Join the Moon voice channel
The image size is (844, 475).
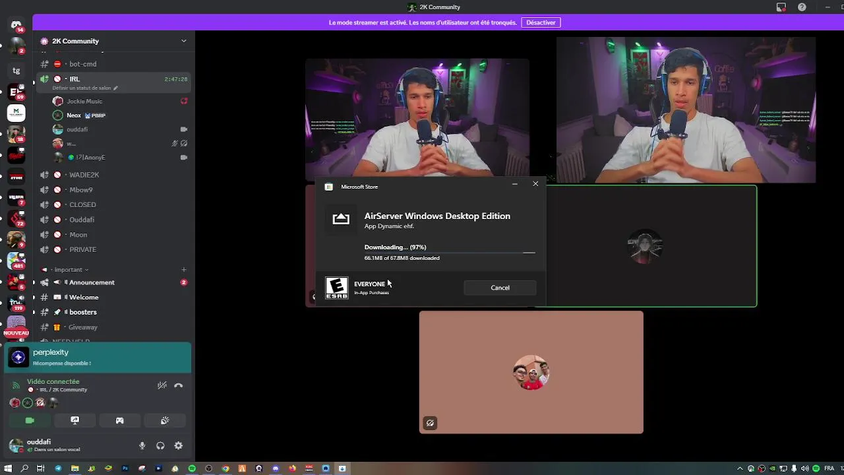point(113,235)
